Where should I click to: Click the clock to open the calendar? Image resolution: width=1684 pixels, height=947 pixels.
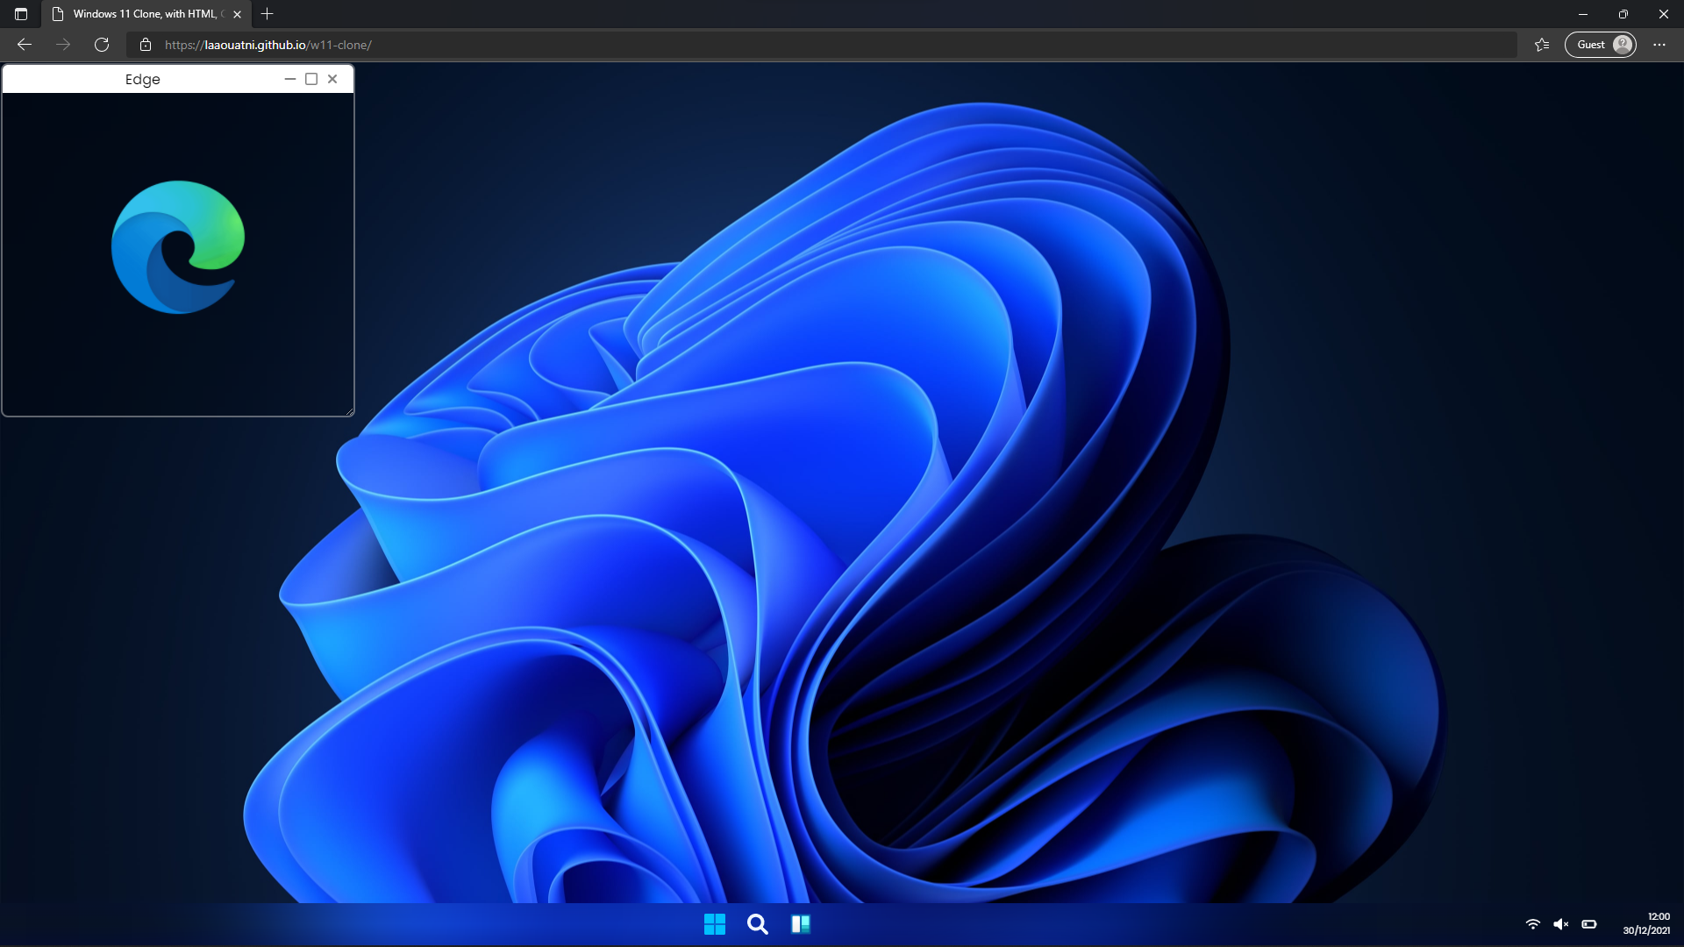(x=1654, y=923)
